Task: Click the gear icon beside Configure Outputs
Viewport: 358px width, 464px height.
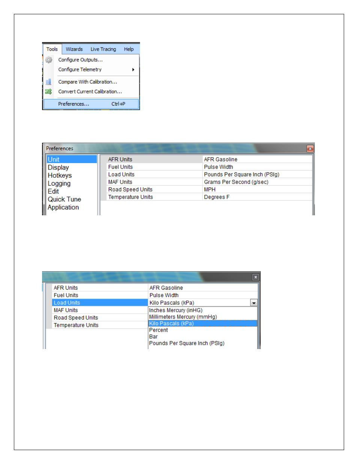Action: pyautogui.click(x=48, y=60)
